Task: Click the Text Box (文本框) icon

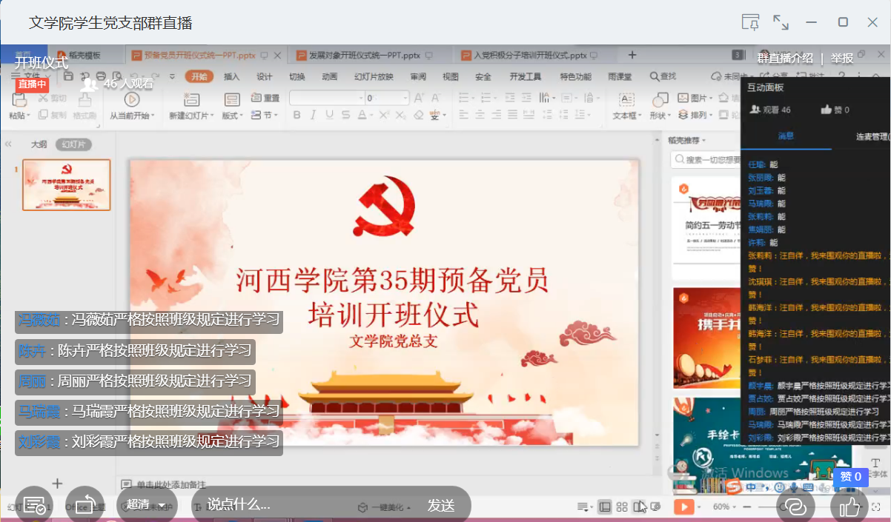Action: 626,99
